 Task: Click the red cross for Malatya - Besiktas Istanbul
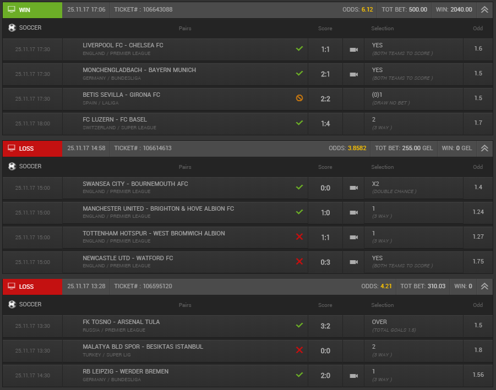(x=299, y=350)
